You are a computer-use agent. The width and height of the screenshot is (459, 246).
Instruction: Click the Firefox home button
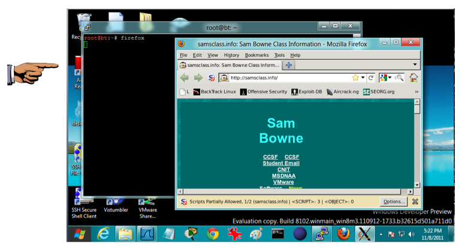click(x=413, y=78)
